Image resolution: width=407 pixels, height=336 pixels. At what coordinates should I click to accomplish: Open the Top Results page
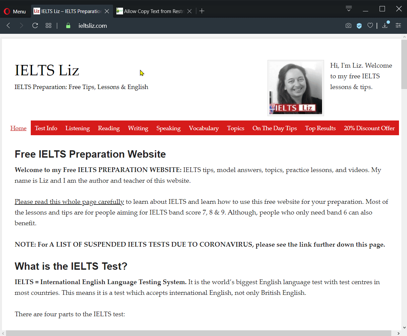[x=320, y=128]
